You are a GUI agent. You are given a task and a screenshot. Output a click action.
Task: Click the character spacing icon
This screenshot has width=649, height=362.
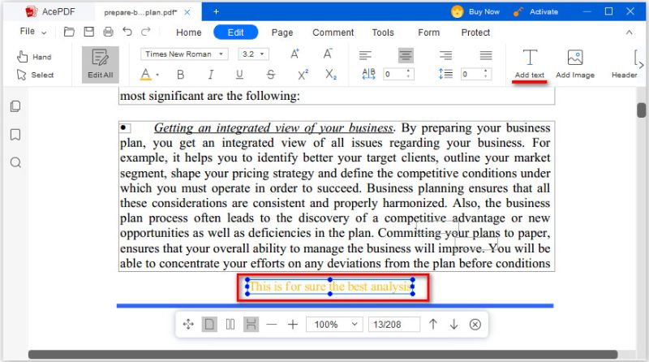click(368, 74)
